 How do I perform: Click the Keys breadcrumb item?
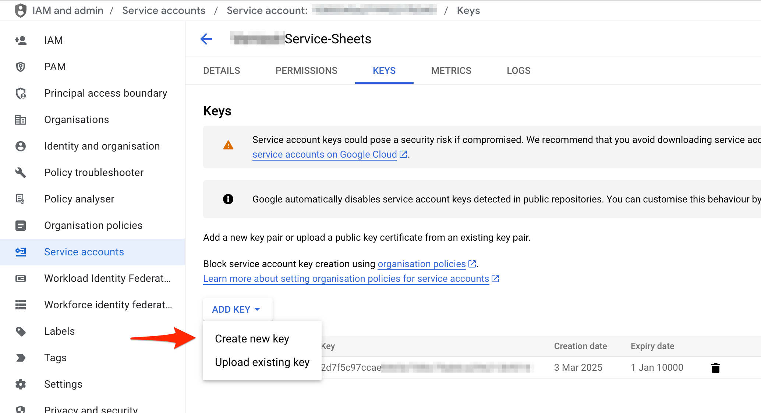(468, 10)
